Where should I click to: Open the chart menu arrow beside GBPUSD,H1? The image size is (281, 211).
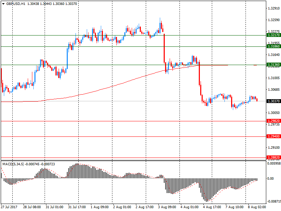[4, 4]
